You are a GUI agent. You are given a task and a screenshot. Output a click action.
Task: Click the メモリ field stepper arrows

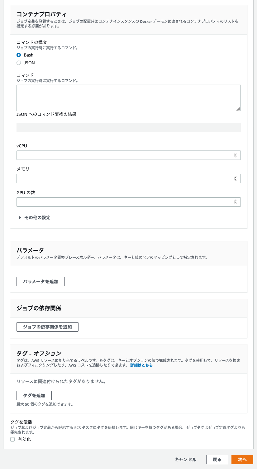tap(236, 179)
